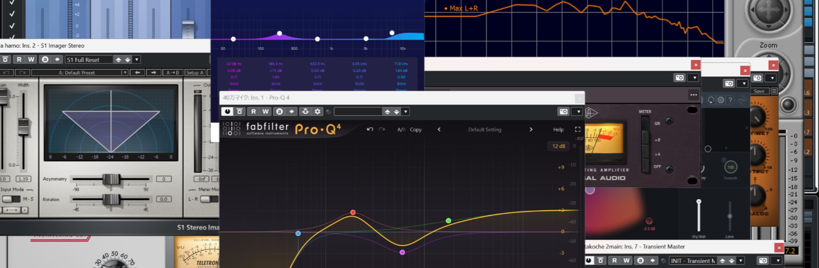Click the Dry/Wet vertical slider in dark plugin

699,215
